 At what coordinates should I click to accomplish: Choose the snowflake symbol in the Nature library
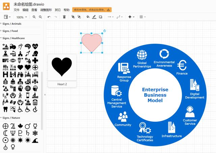pyautogui.click(x=35, y=133)
